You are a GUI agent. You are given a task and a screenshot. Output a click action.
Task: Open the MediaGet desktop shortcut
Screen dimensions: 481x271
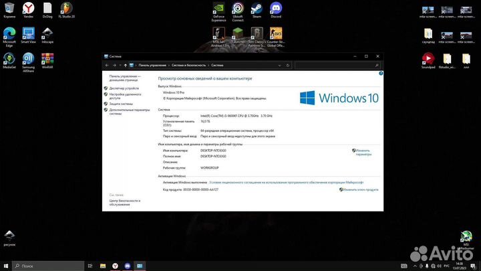pos(9,60)
